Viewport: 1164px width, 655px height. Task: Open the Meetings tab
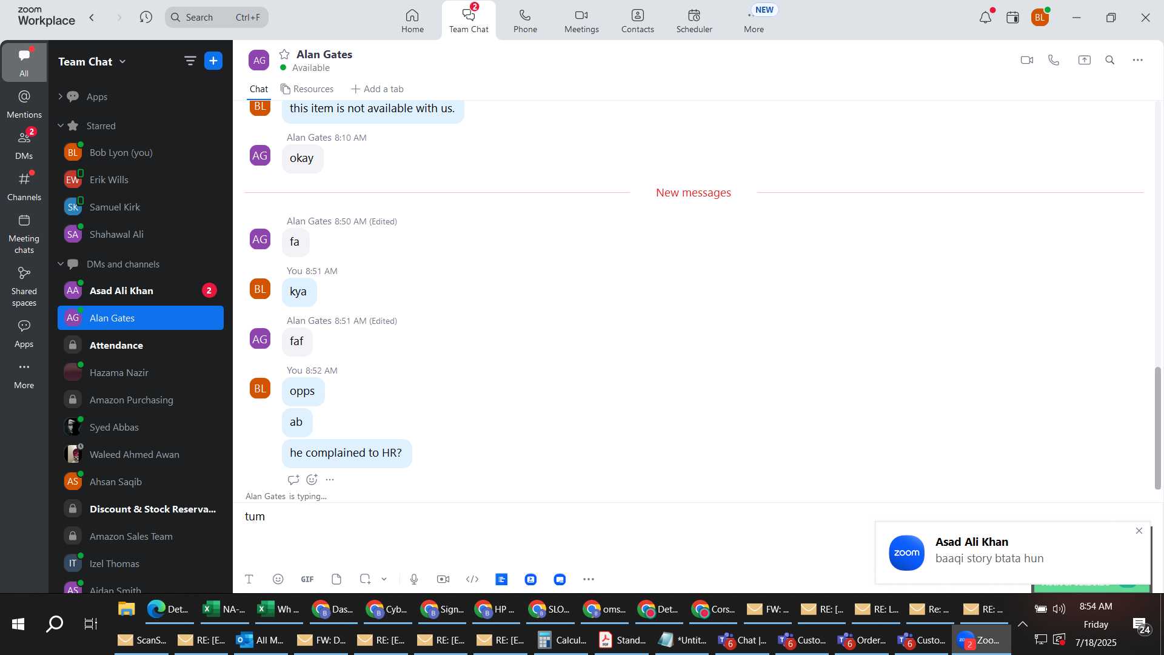click(581, 21)
